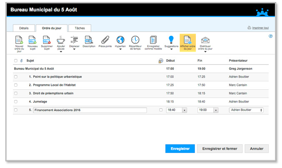Click the blue Enregistrer button

[x=180, y=148]
